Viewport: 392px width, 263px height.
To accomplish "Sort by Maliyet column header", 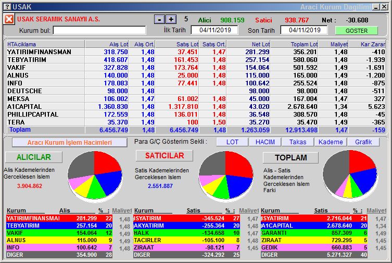I will coord(334,44).
